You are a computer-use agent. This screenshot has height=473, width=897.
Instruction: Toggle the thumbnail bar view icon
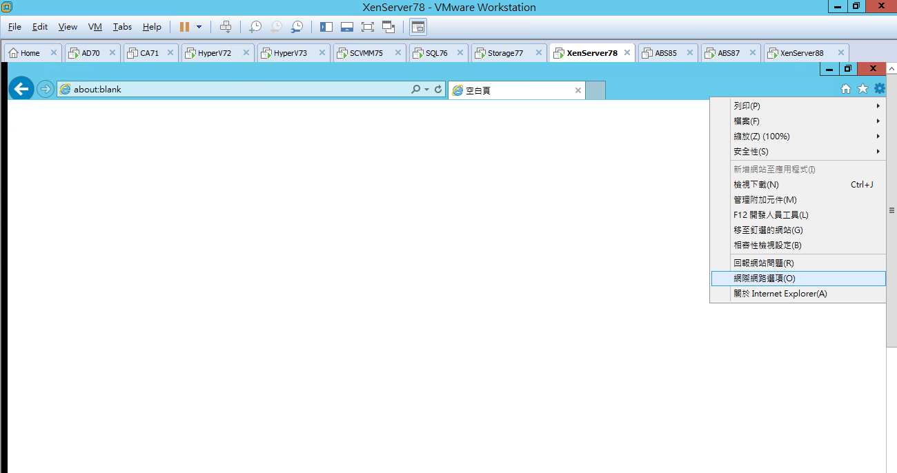pos(347,27)
